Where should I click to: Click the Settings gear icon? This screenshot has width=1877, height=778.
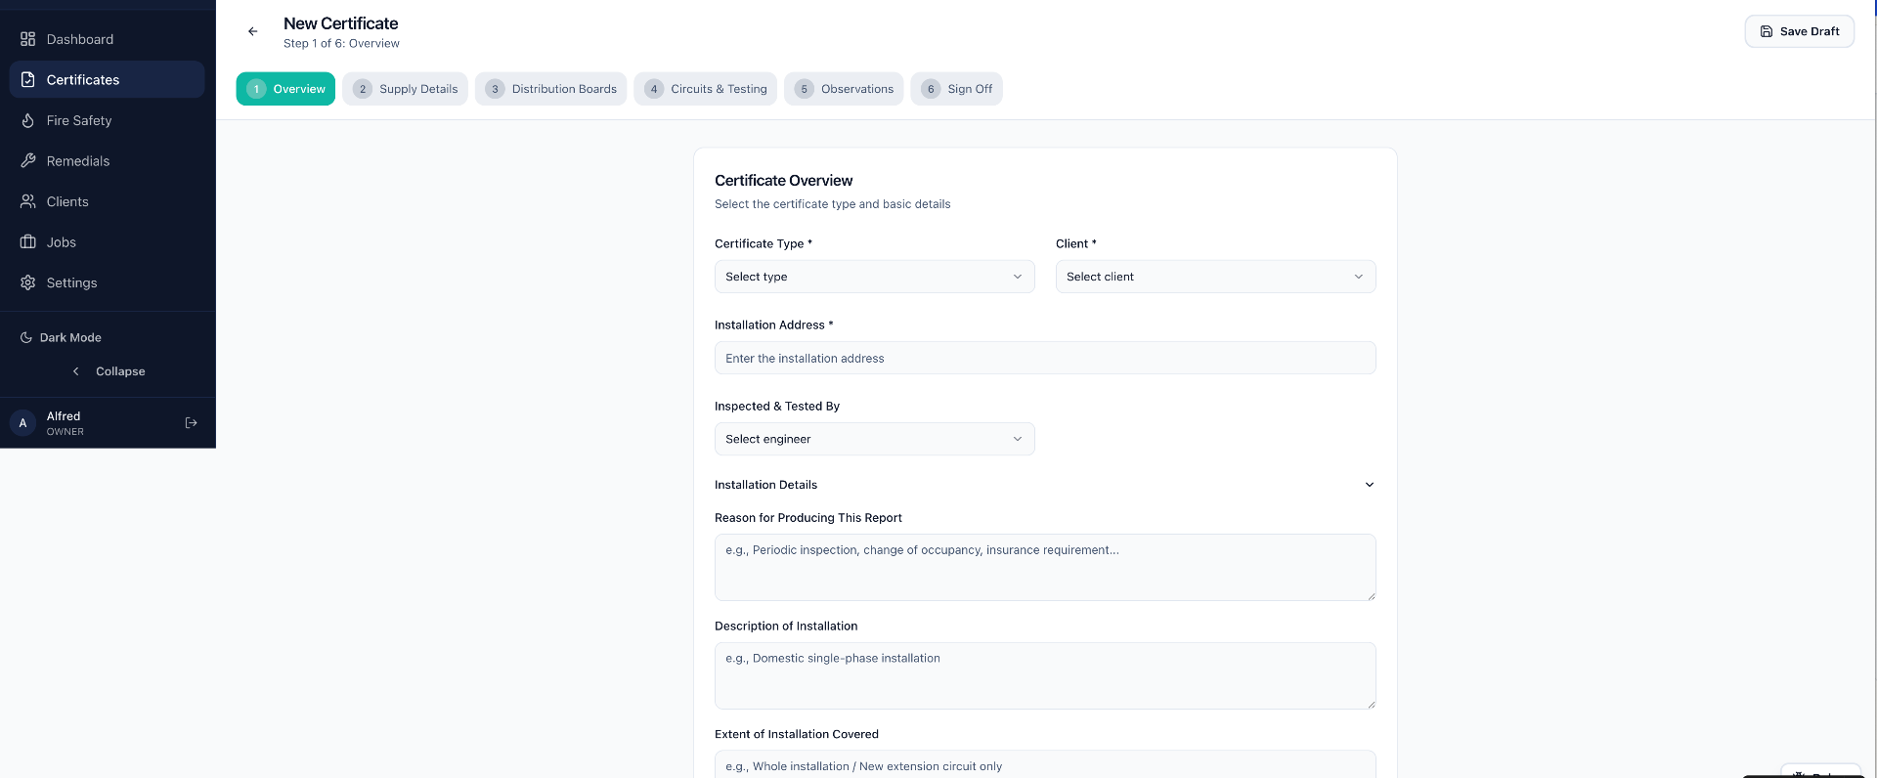click(27, 282)
